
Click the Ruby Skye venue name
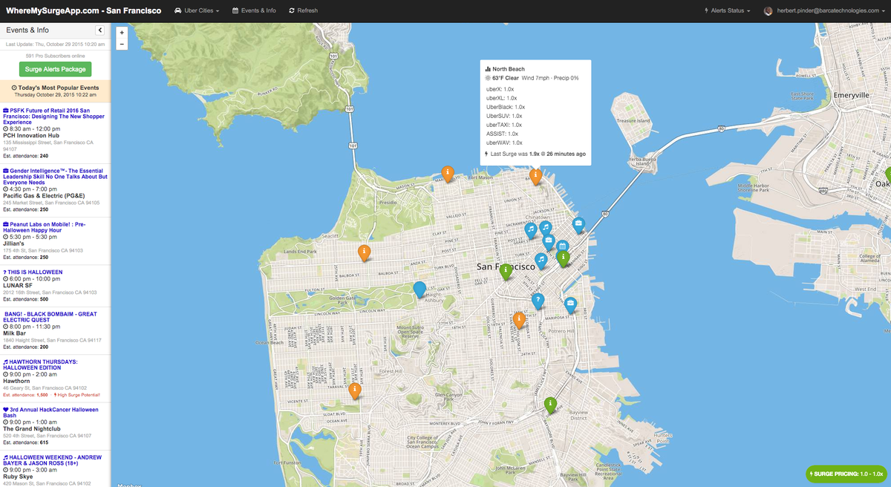pyautogui.click(x=18, y=476)
